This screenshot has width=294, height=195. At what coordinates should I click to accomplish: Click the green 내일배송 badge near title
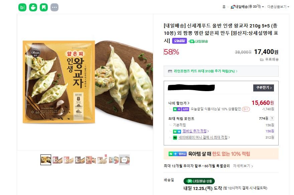click(x=198, y=41)
